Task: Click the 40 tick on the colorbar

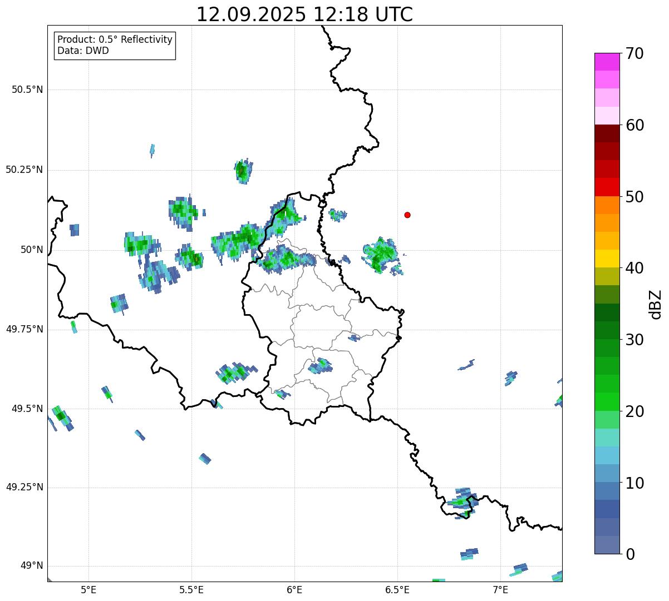Action: tap(634, 268)
